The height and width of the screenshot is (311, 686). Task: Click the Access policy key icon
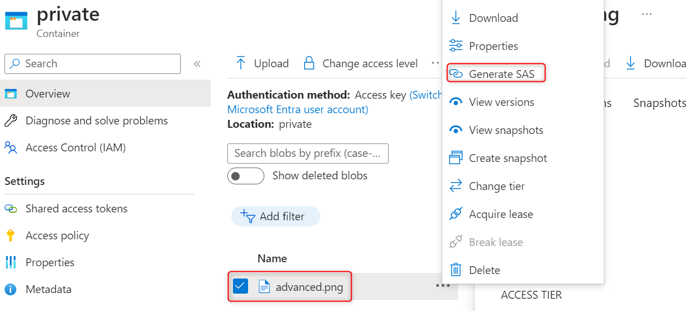(11, 235)
